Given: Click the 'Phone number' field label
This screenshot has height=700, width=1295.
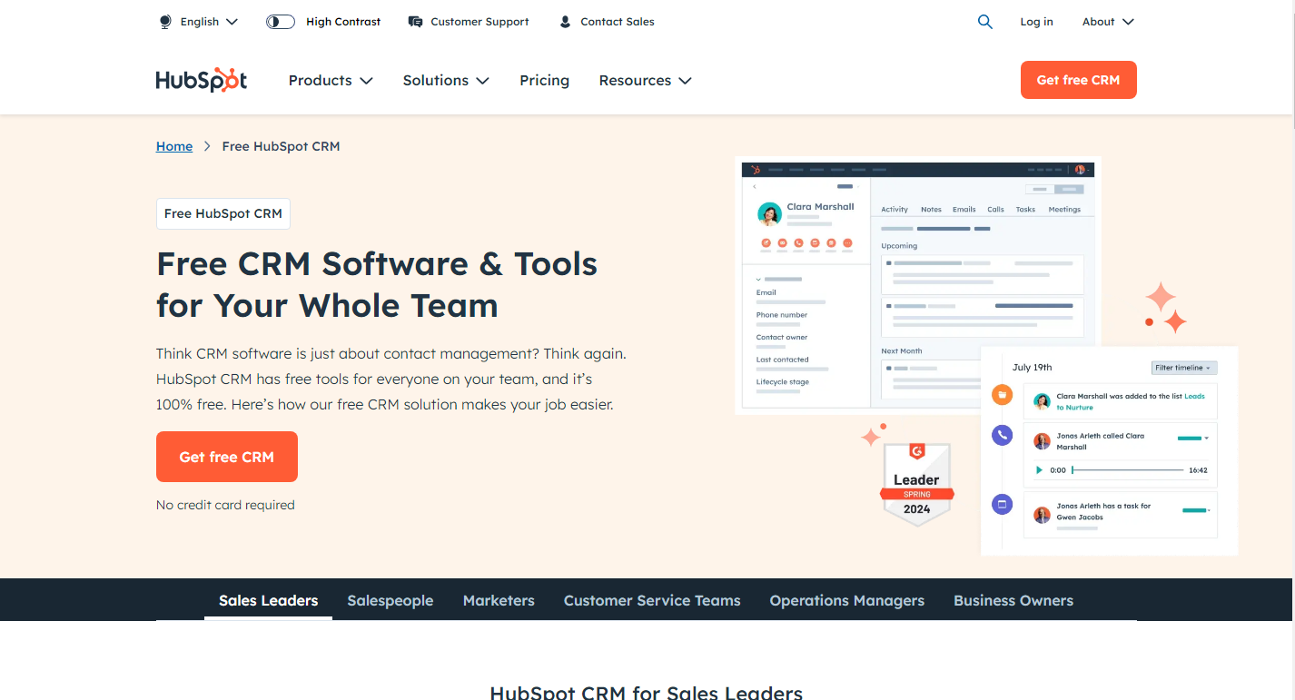Looking at the screenshot, I should (782, 315).
